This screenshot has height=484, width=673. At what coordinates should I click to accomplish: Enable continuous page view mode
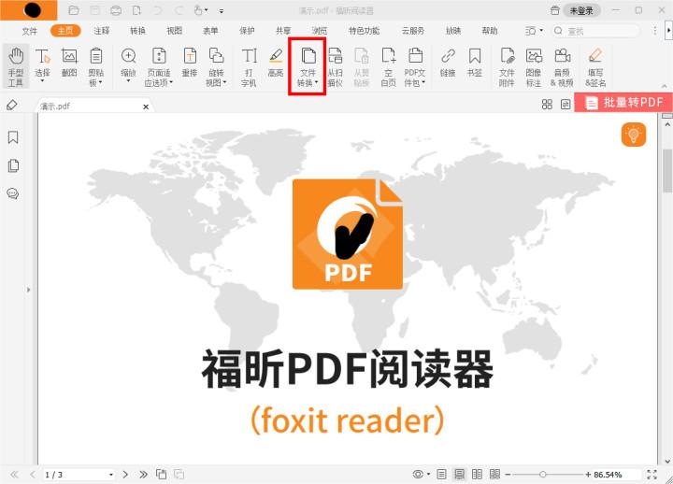(x=459, y=474)
